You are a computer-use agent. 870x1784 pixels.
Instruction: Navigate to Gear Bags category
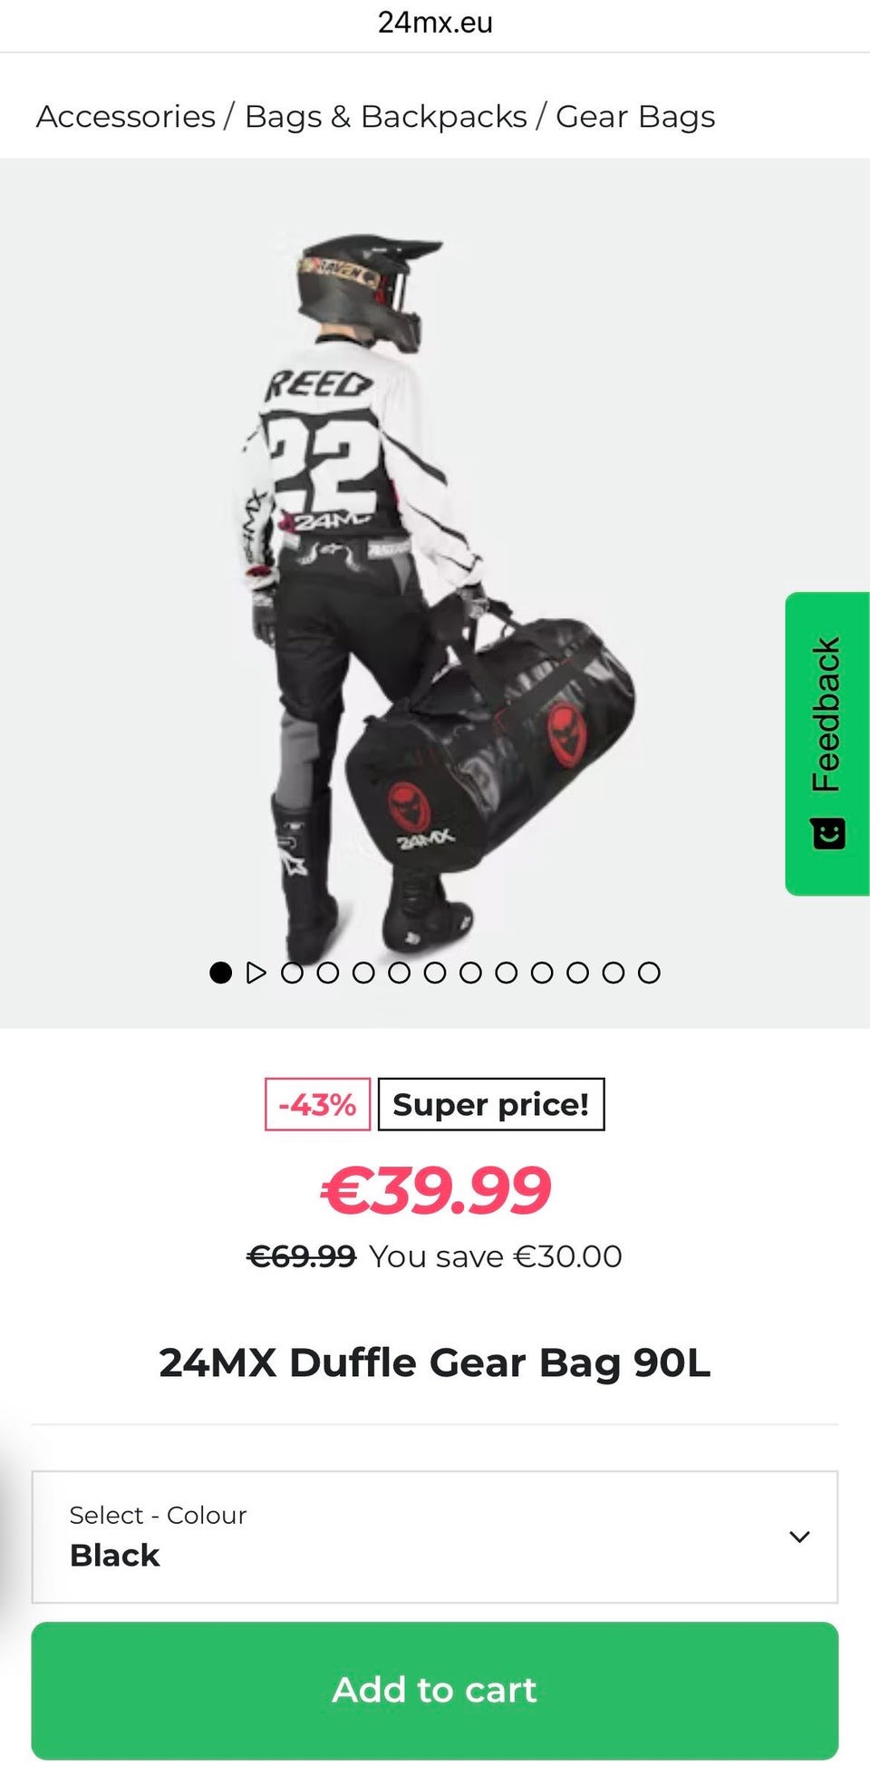coord(635,116)
